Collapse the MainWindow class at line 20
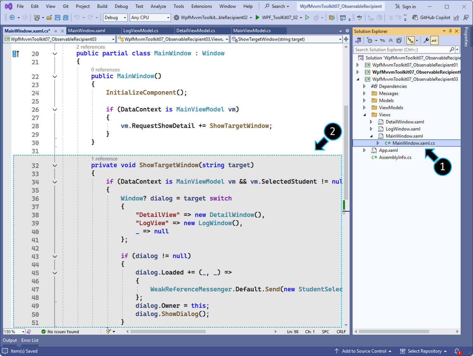This screenshot has height=356, width=473. 55,54
